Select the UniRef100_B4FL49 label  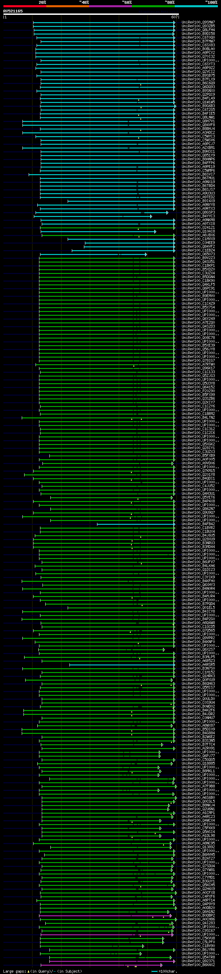198,98
